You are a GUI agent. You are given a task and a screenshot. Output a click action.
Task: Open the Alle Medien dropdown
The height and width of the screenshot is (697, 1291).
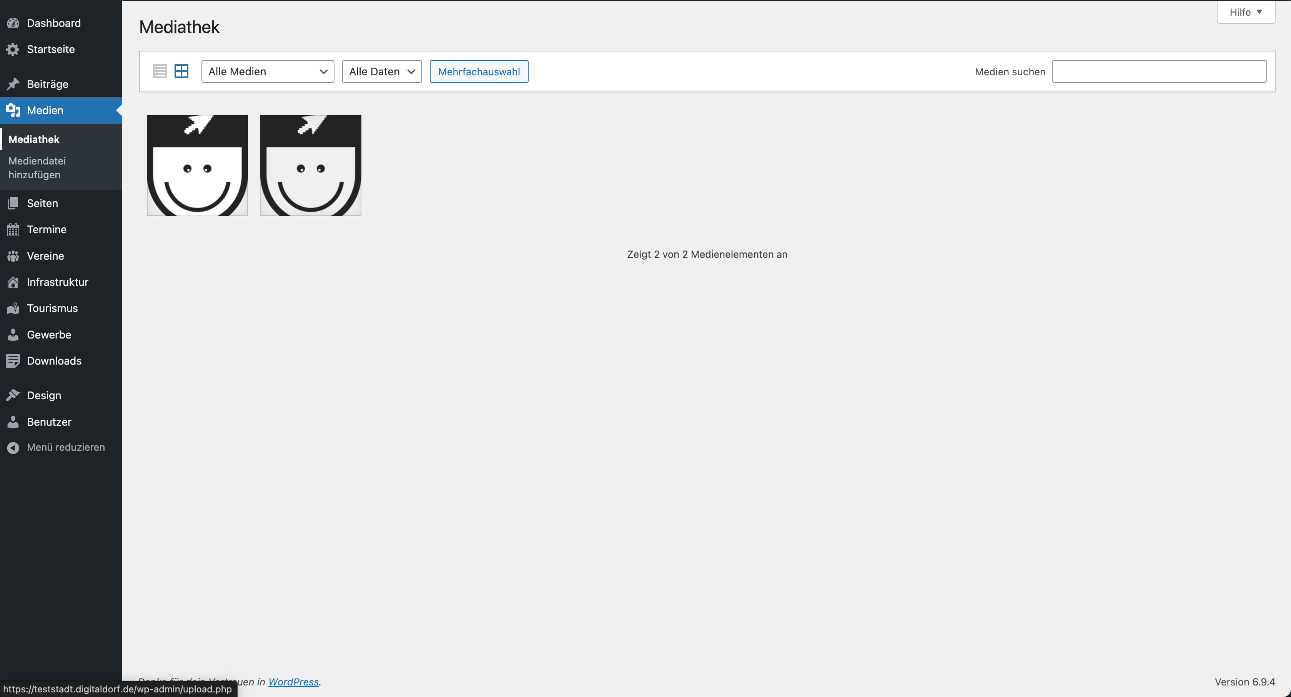pos(268,71)
